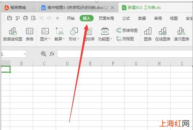
Task: Click the zoom magnifier beside fx
Action: coord(43,54)
